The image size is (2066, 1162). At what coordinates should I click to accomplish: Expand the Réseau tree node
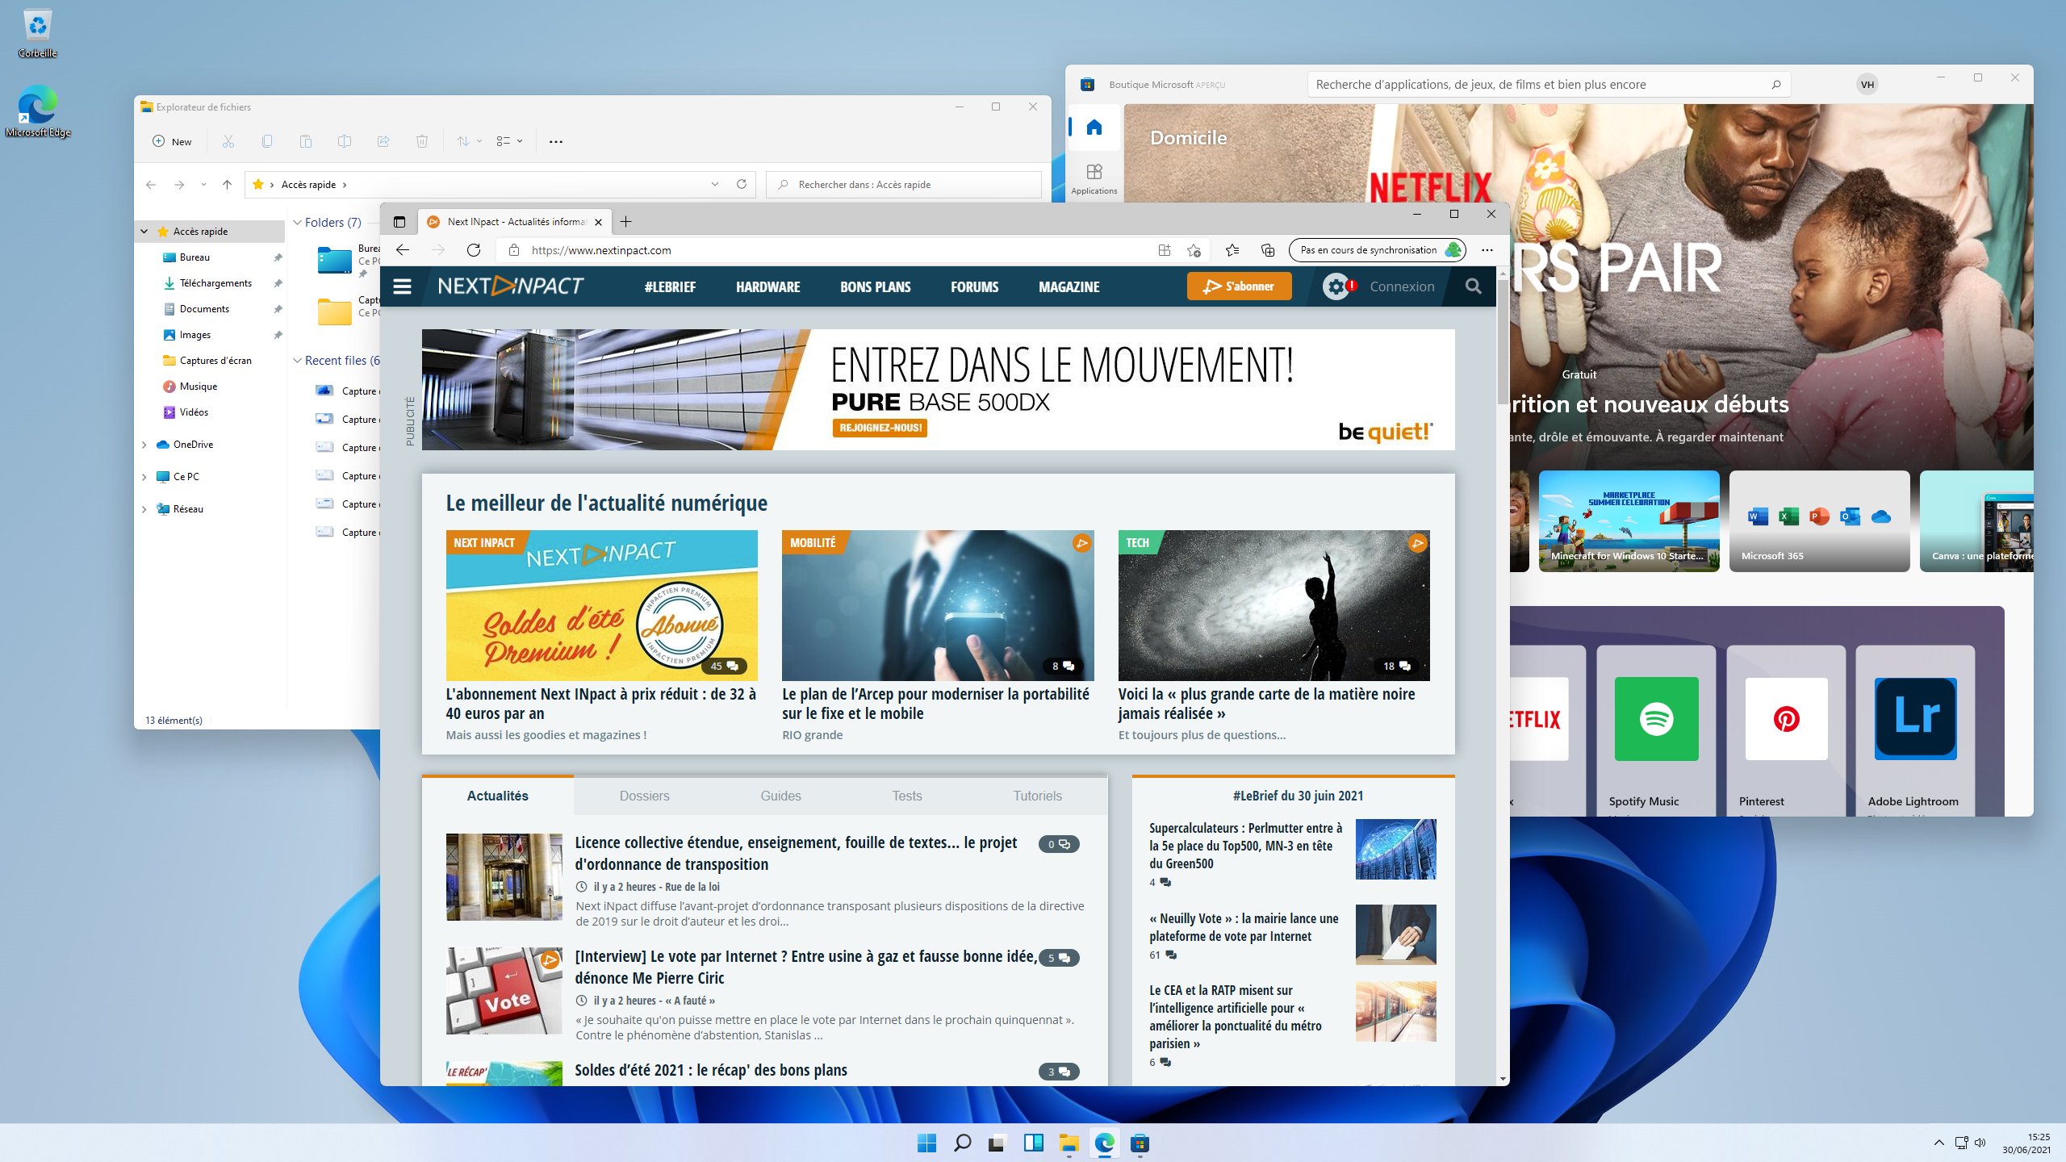pyautogui.click(x=144, y=509)
